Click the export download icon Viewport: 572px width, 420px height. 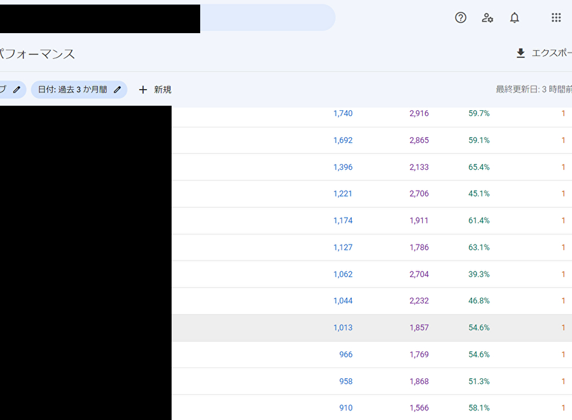click(521, 53)
